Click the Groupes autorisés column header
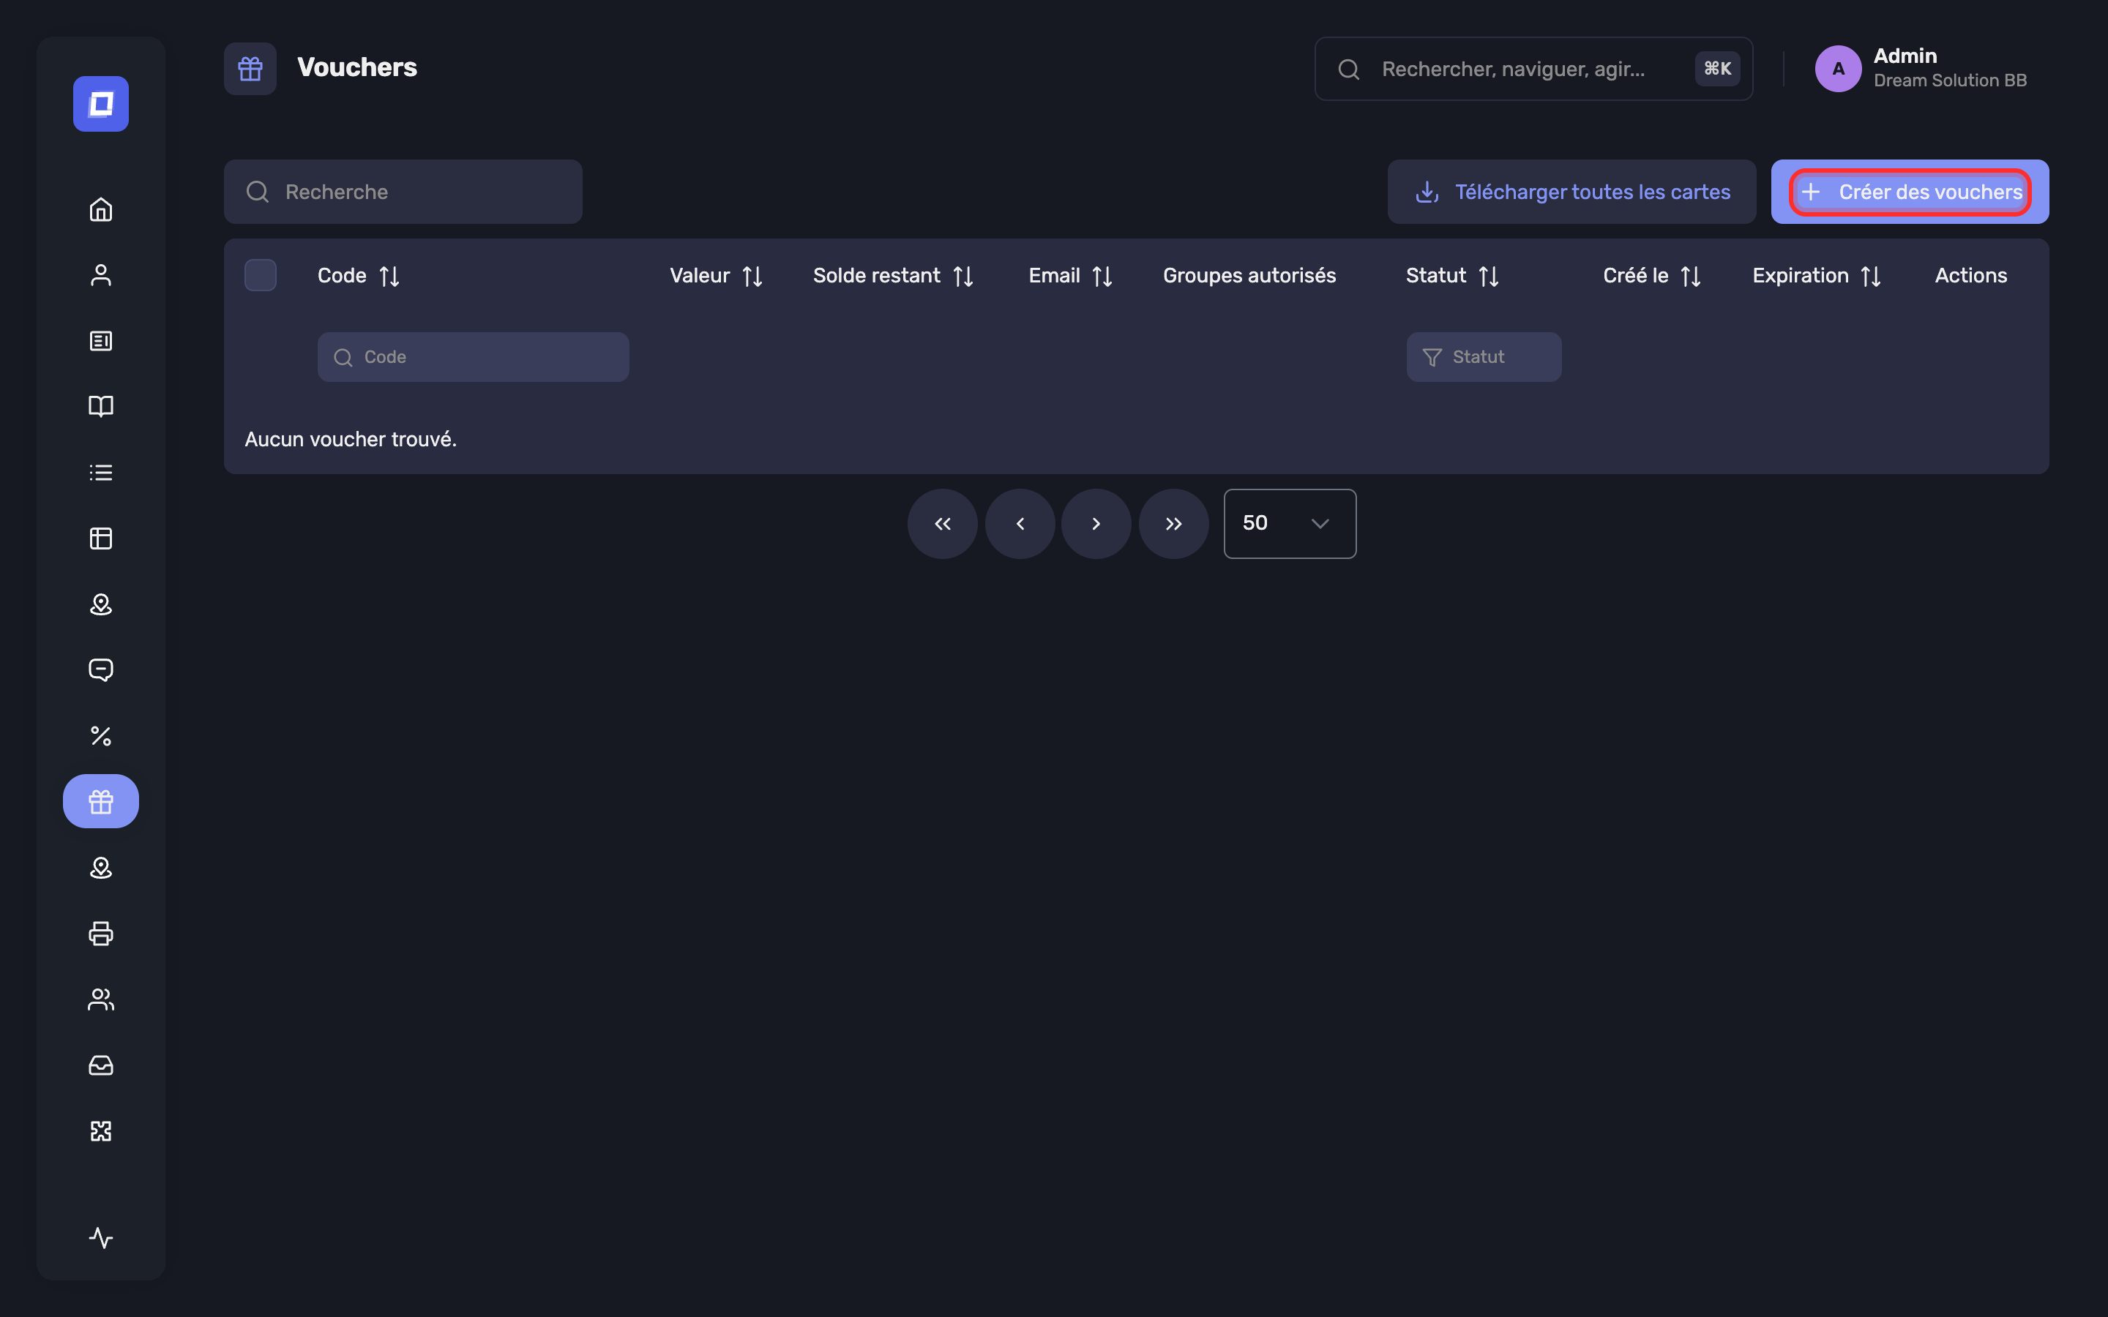Image resolution: width=2108 pixels, height=1317 pixels. coord(1249,276)
